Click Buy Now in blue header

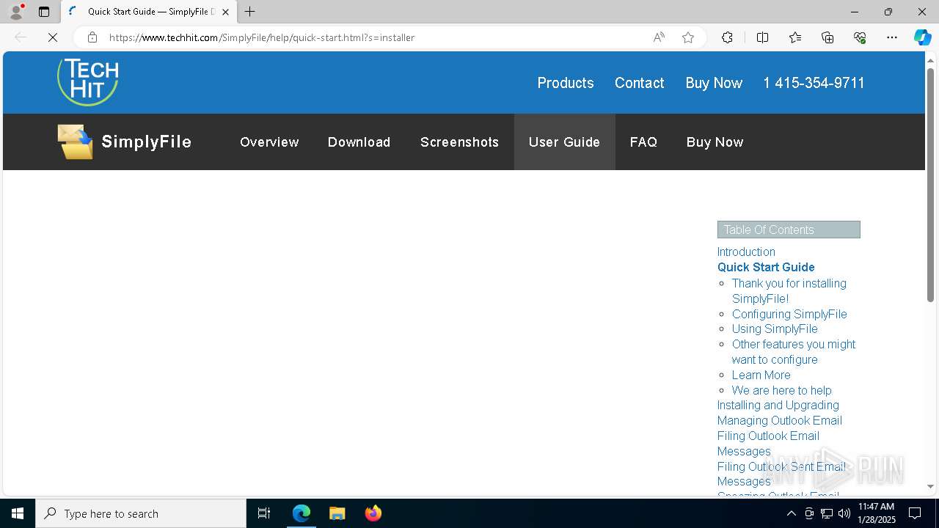point(714,83)
